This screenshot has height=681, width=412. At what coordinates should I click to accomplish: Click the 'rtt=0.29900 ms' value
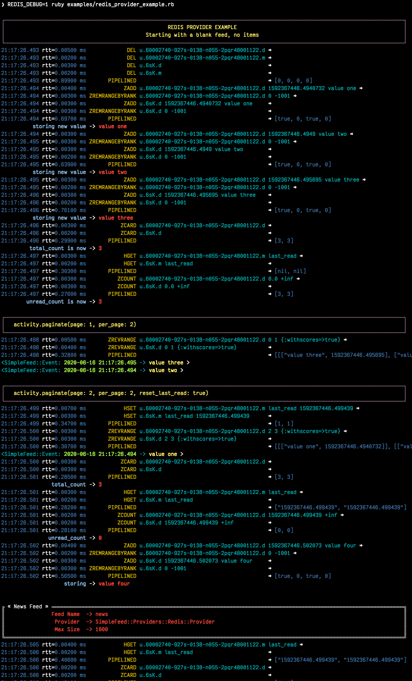[64, 241]
